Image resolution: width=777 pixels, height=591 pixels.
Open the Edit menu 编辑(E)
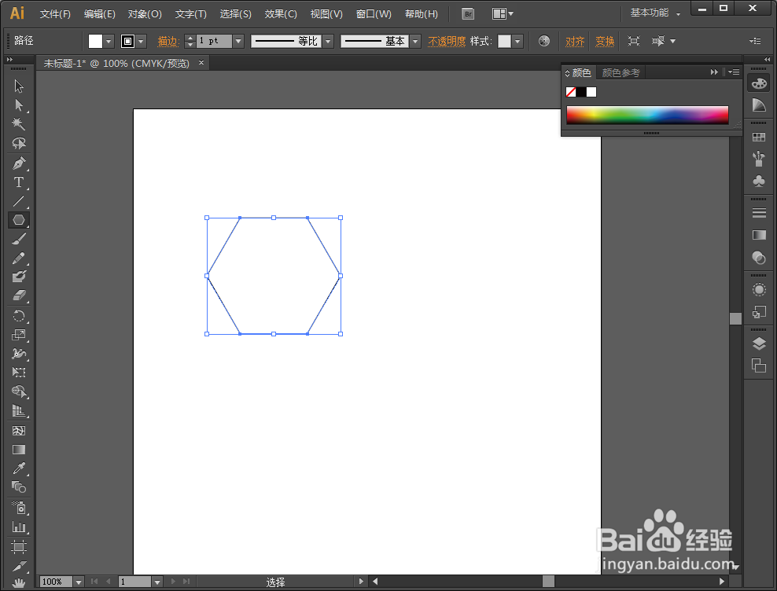pyautogui.click(x=100, y=14)
